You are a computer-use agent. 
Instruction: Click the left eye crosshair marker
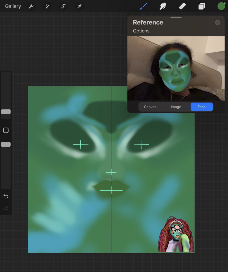click(x=81, y=144)
